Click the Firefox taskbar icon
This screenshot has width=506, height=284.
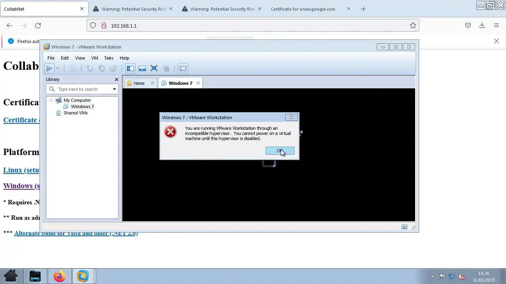59,276
